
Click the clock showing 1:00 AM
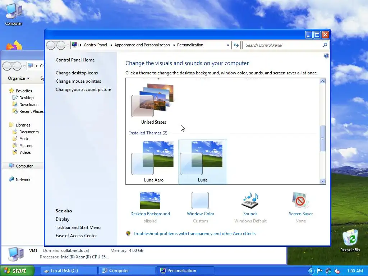(x=355, y=271)
